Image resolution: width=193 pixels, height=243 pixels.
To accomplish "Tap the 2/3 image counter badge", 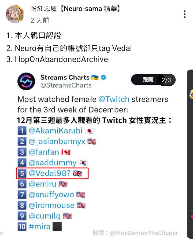I will point(166,80).
